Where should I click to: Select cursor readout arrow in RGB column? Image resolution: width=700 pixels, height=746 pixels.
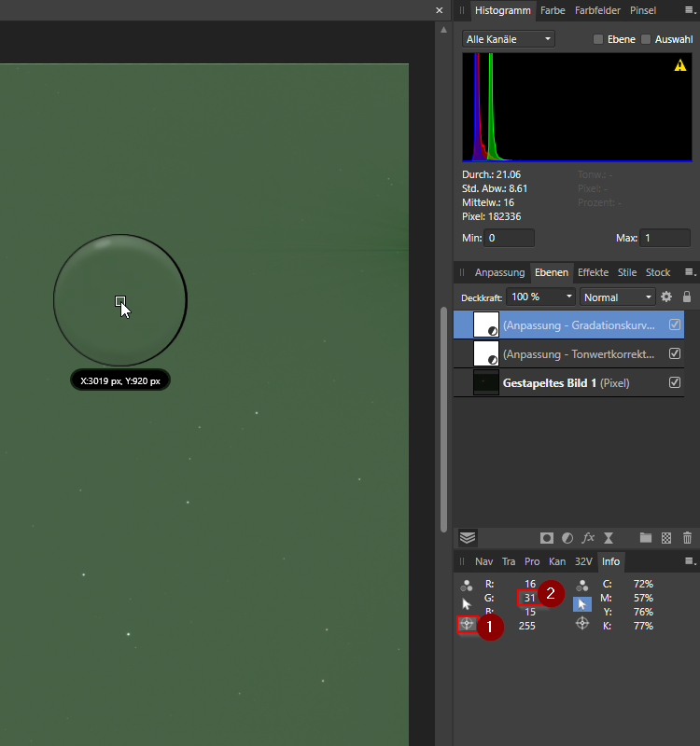tap(467, 604)
